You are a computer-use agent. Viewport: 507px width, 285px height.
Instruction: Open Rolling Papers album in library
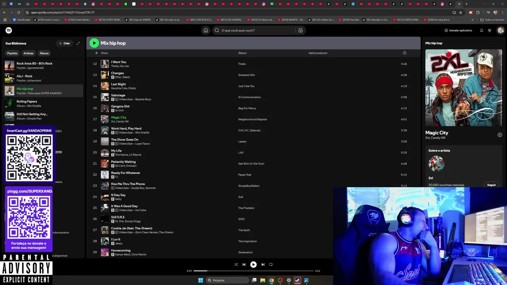pyautogui.click(x=43, y=103)
